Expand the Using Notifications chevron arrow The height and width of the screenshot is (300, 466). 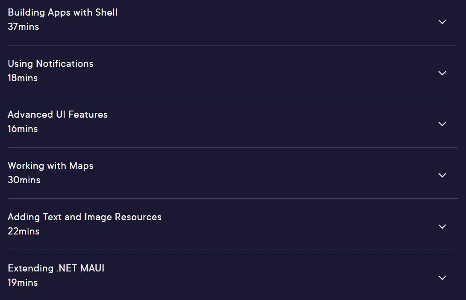442,73
